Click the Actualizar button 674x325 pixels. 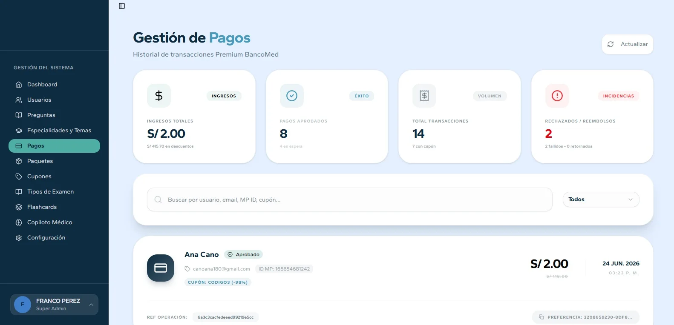(627, 44)
